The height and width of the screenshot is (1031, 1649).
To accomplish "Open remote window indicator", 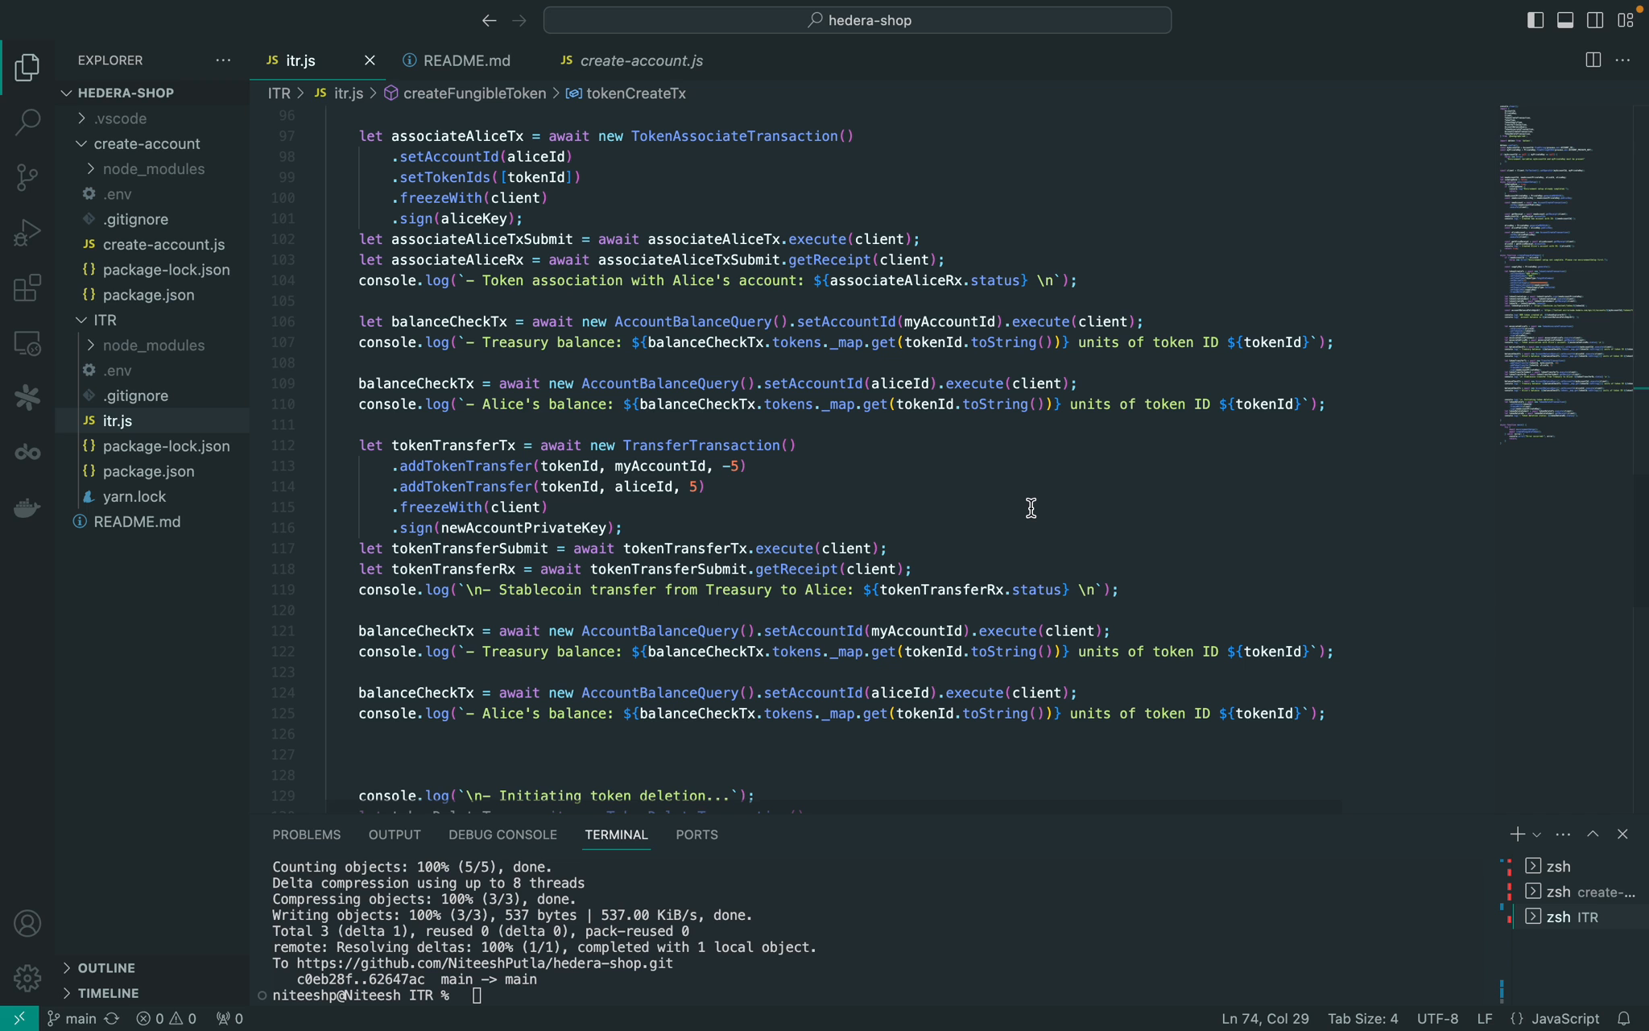I will [19, 1018].
